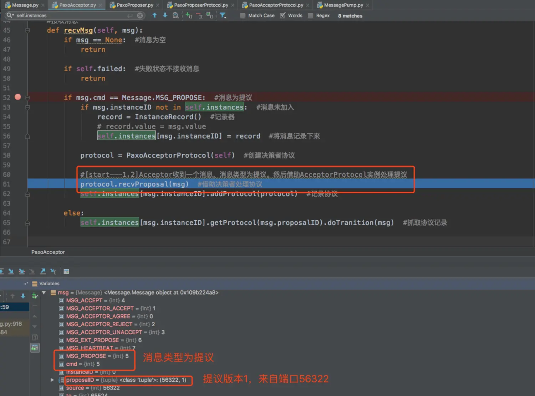Close the Message.py editor tab
Viewport: 535px width, 396px height.
point(43,5)
